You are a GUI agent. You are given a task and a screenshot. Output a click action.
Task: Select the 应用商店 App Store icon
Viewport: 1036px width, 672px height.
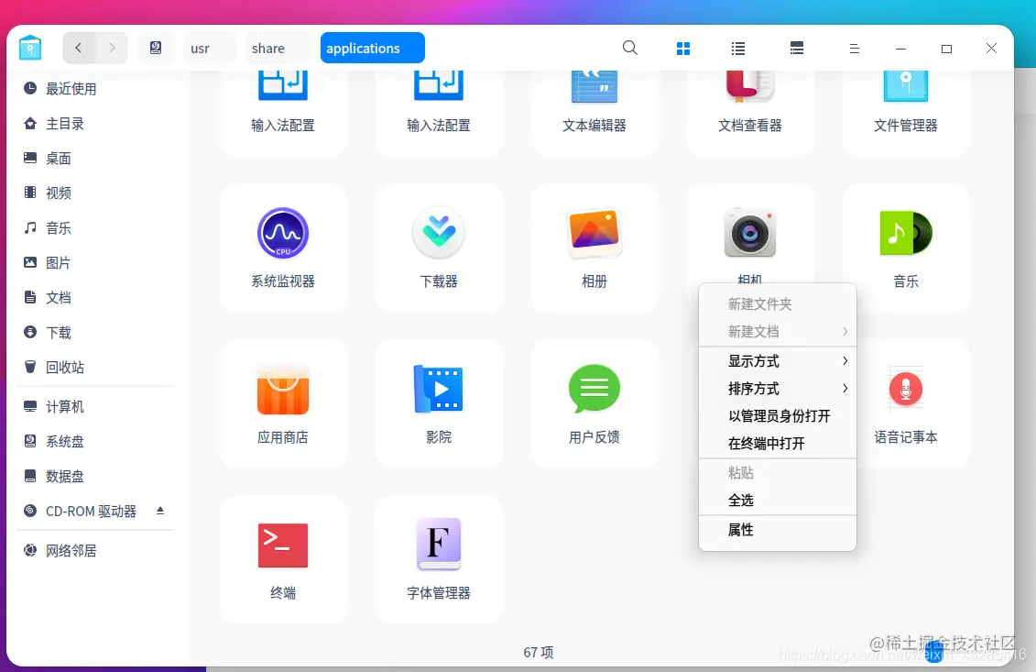coord(283,389)
